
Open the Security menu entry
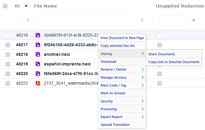click(x=122, y=101)
